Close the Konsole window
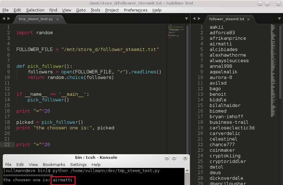 (x=185, y=158)
